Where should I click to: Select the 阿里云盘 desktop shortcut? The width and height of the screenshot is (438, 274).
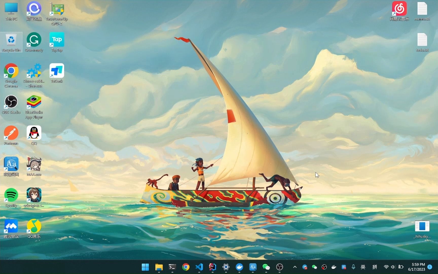pos(34,12)
